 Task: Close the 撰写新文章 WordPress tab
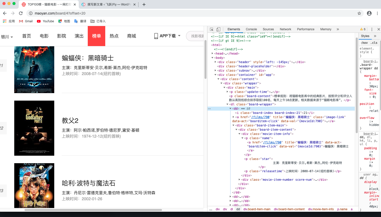tap(134, 5)
